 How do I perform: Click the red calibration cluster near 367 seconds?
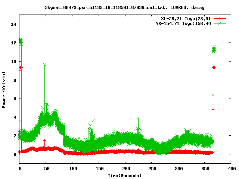pyautogui.click(x=214, y=67)
